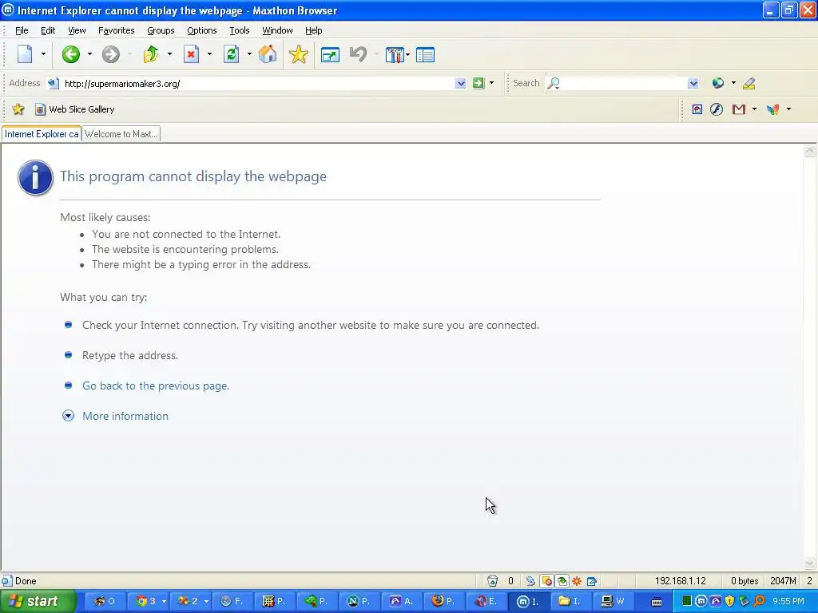The width and height of the screenshot is (818, 613).
Task: Click the page scrollbar down arrow
Action: coord(810,564)
